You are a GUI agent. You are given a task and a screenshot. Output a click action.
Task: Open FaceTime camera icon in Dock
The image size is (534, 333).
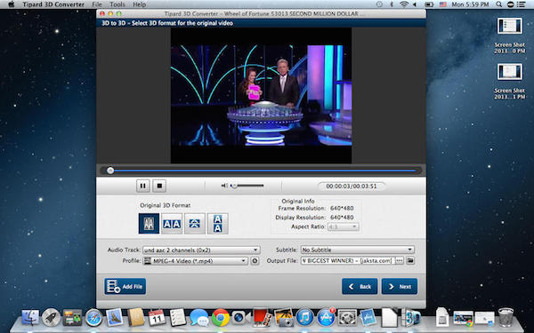[x=241, y=317]
